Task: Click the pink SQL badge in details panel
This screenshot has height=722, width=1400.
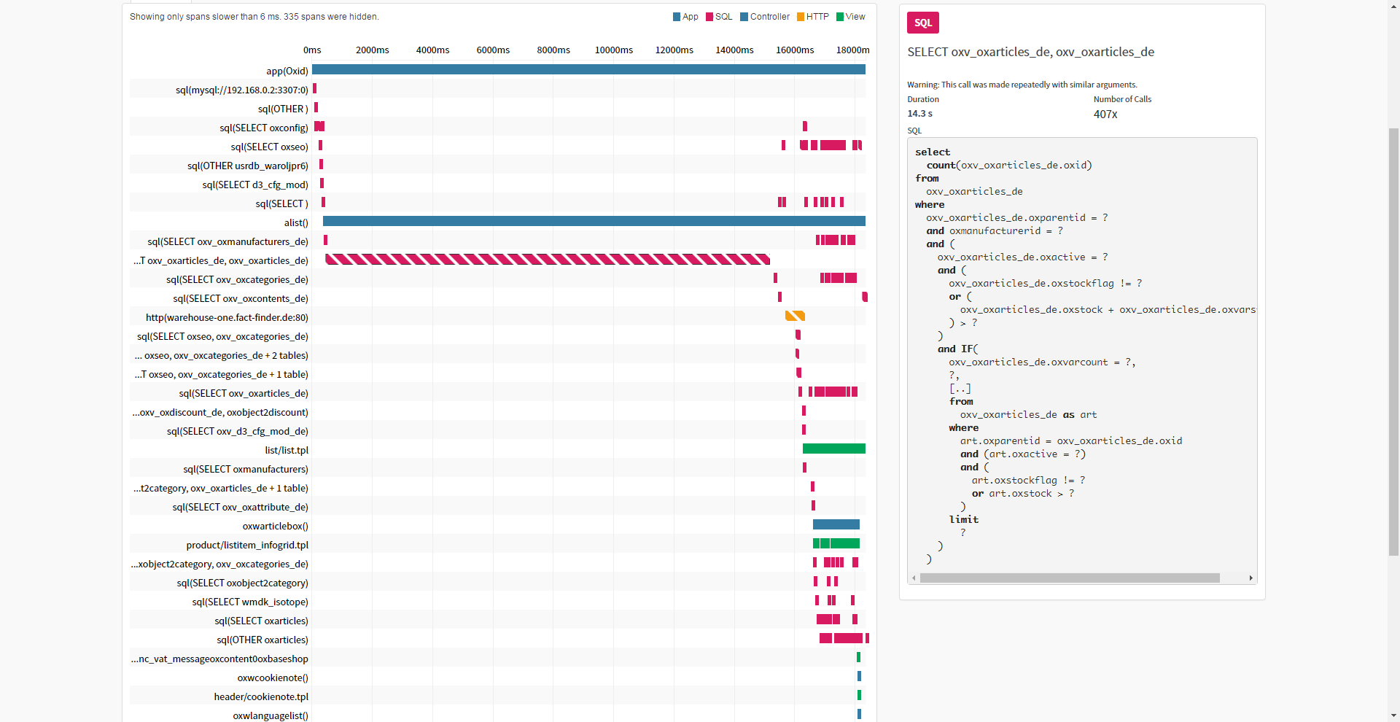Action: (x=922, y=23)
